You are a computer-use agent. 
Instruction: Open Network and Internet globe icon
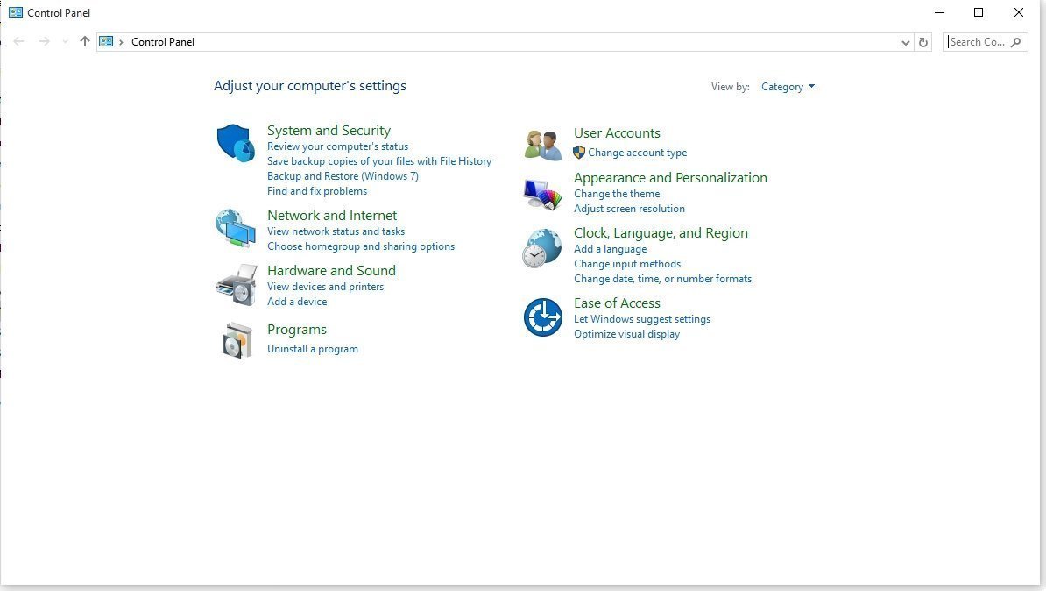(235, 227)
